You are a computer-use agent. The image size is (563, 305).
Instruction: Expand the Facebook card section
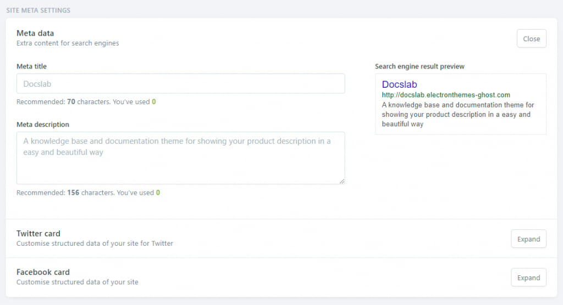(x=528, y=278)
